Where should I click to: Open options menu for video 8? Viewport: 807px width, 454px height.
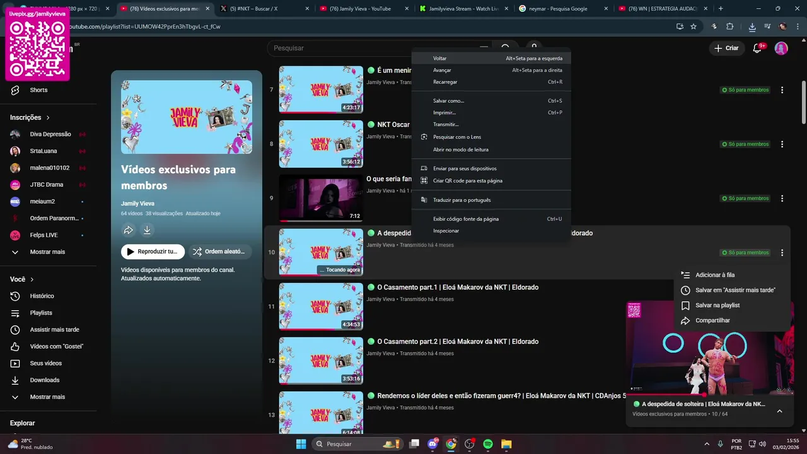782,144
